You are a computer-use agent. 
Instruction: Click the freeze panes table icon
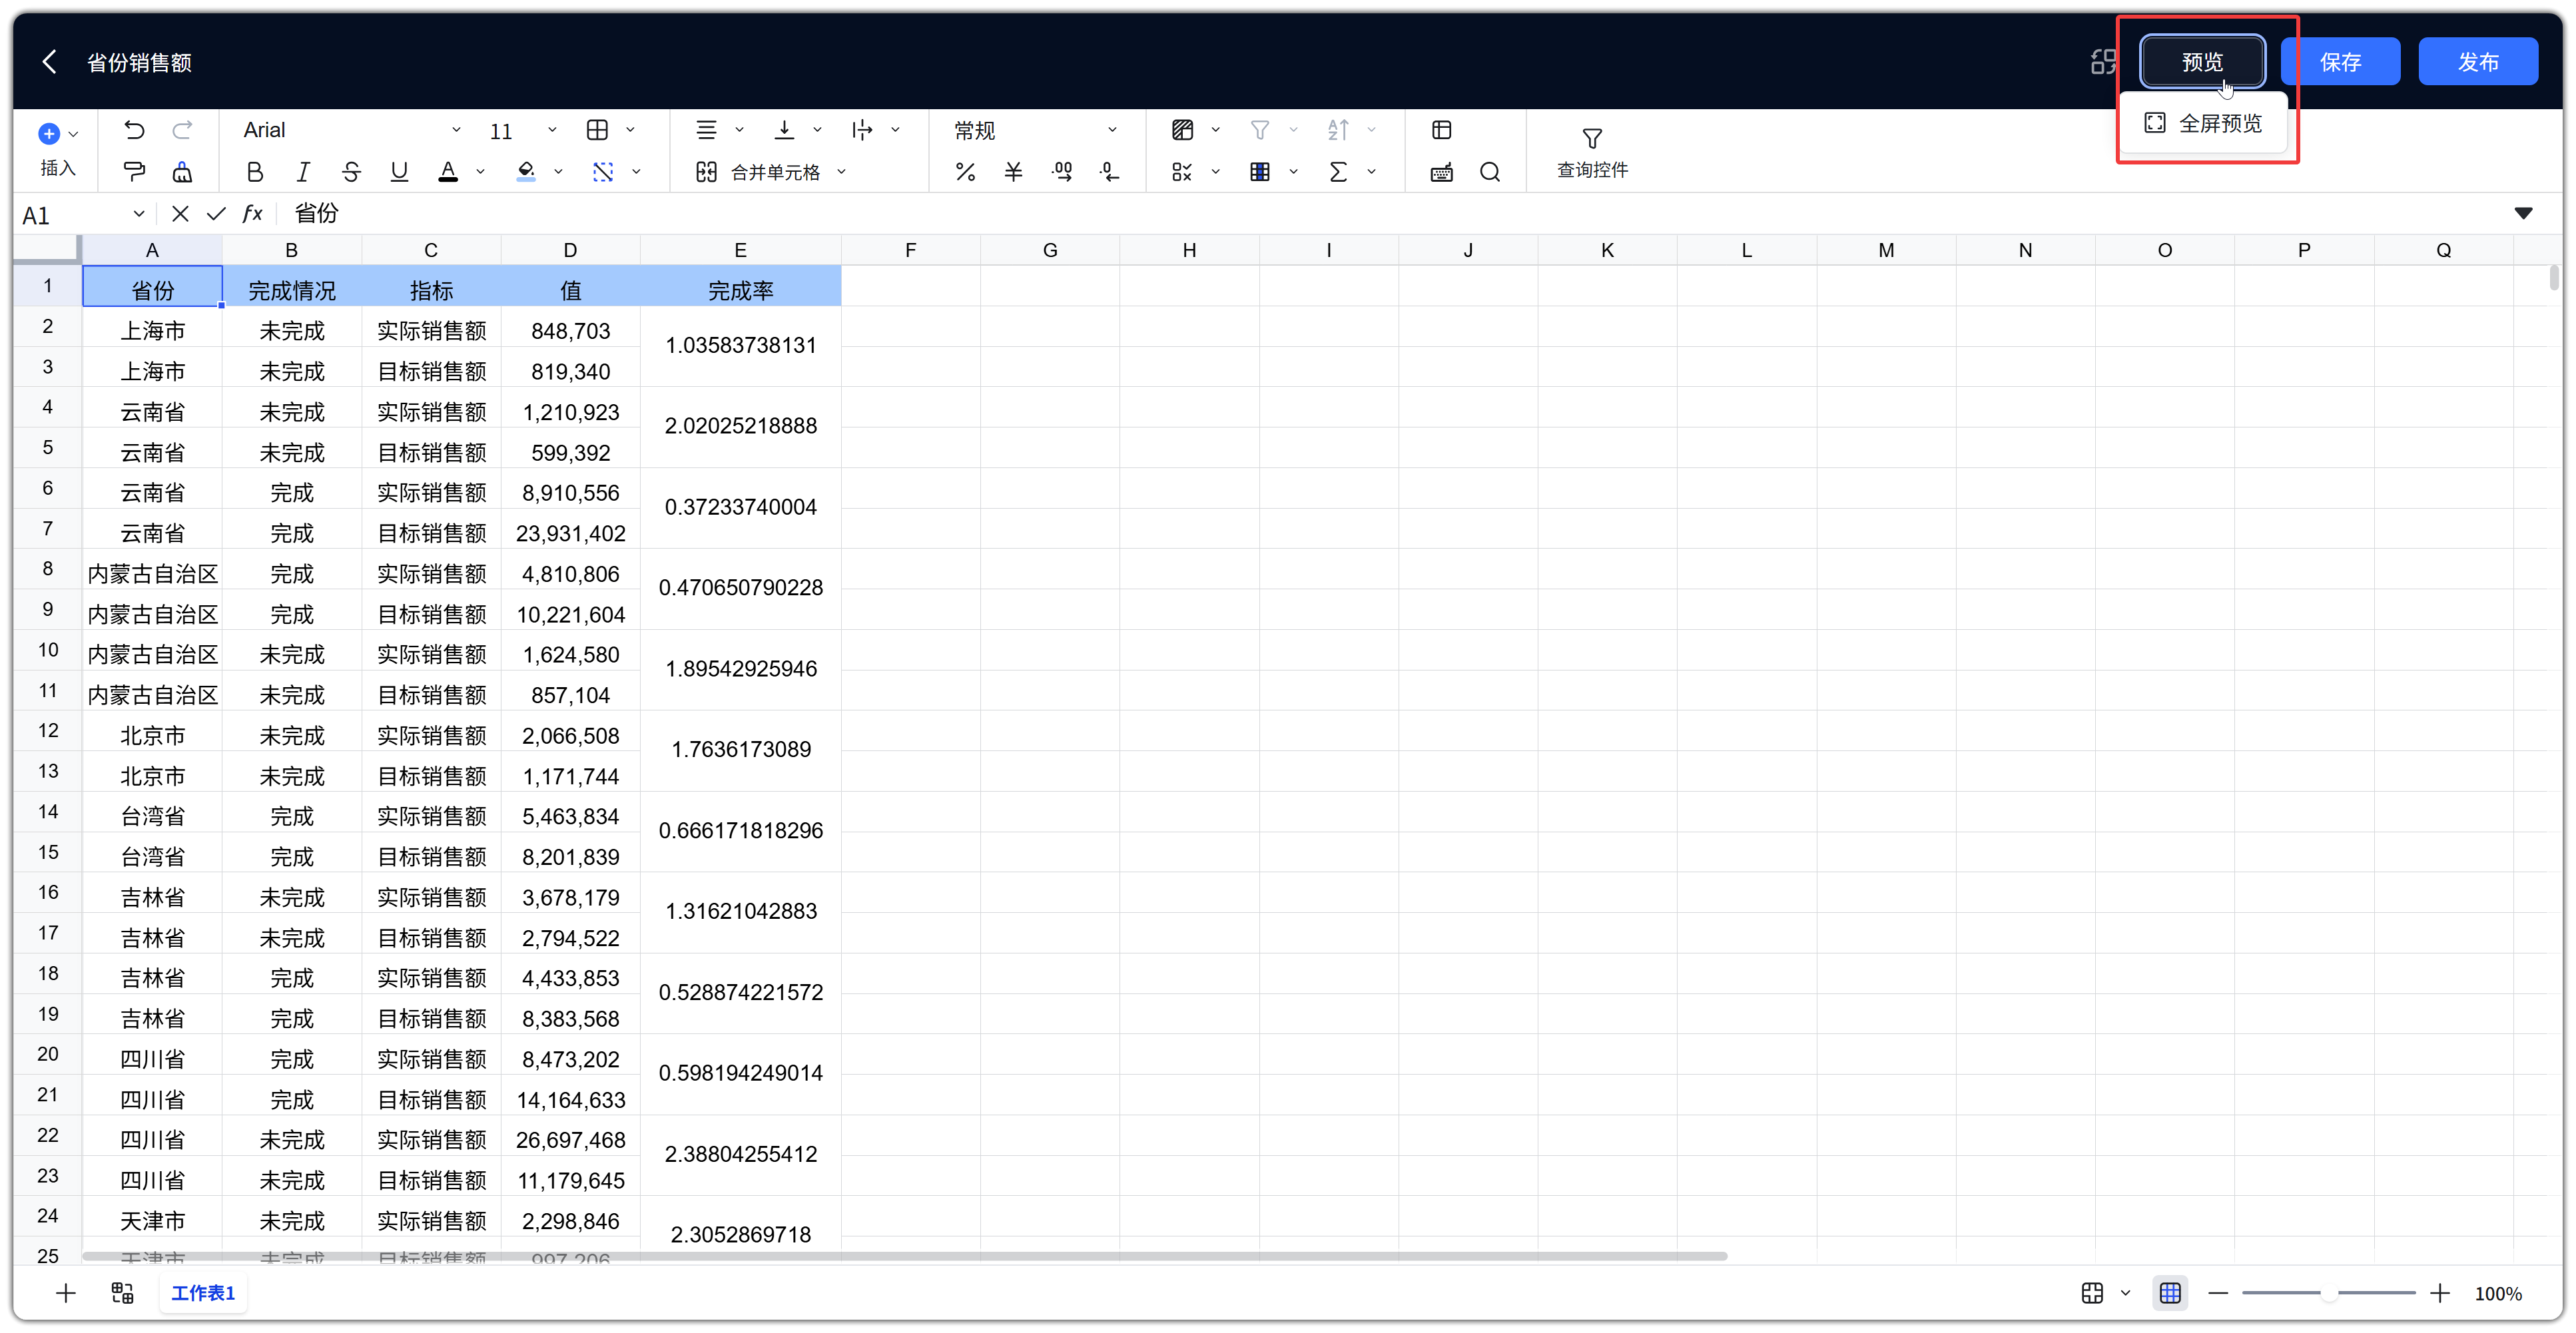coord(1441,130)
